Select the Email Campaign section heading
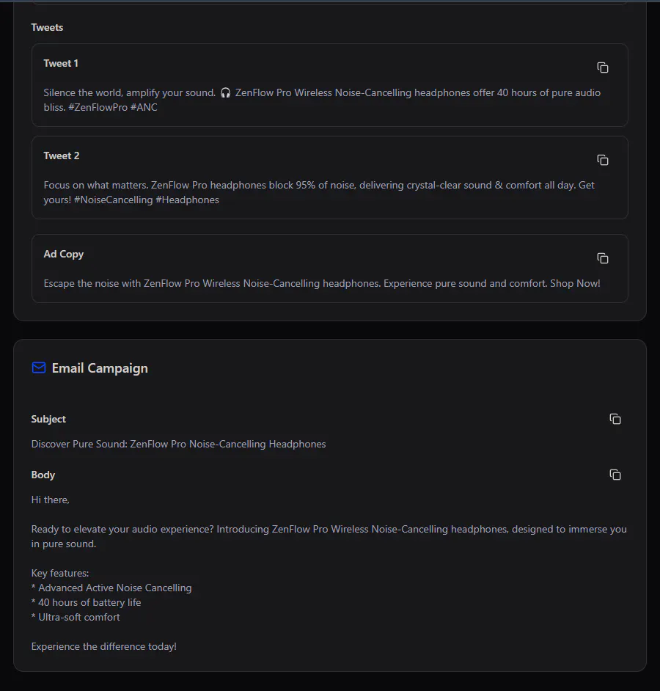 100,368
